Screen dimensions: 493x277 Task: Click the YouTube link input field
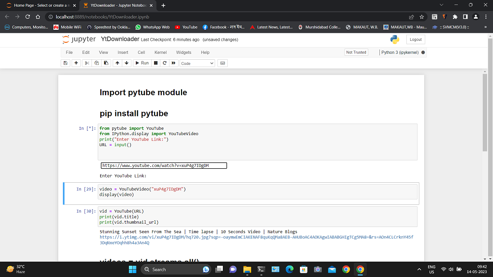pyautogui.click(x=164, y=165)
